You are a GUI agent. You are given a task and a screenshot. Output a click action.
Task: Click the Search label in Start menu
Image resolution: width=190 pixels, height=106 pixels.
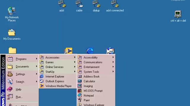pyautogui.click(x=20, y=82)
